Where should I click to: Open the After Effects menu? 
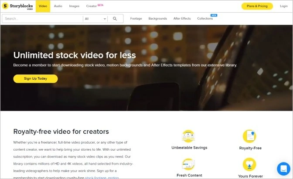(x=182, y=18)
